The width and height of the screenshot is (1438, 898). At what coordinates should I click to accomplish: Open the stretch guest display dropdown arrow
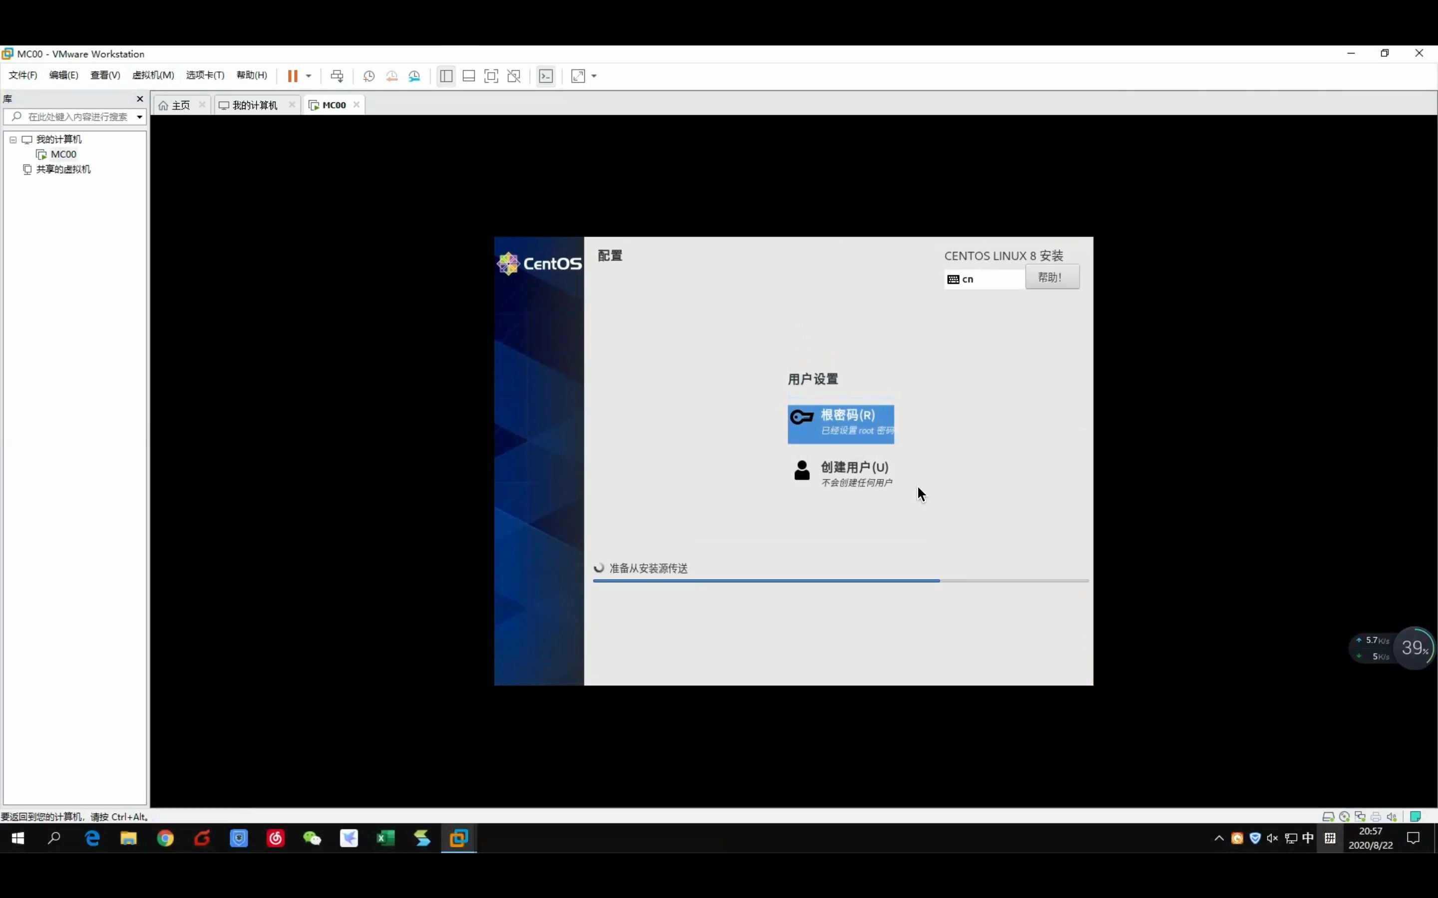click(594, 76)
